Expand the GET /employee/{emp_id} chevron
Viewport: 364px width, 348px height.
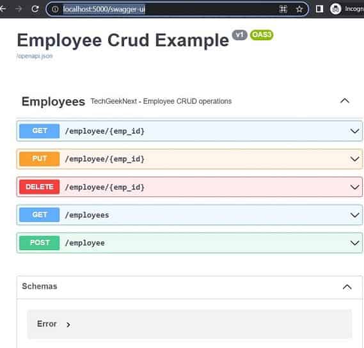[x=354, y=131]
